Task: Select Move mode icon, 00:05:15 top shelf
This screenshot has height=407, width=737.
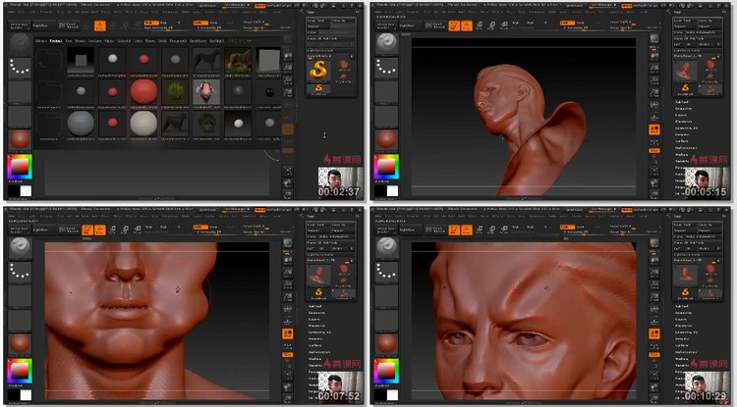Action: pos(480,25)
